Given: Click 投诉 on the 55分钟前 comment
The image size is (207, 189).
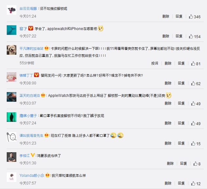Looking at the screenshot, I should (154, 63).
